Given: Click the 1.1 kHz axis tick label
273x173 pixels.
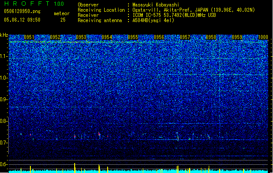Looking at the screenshot, I should [4, 56].
